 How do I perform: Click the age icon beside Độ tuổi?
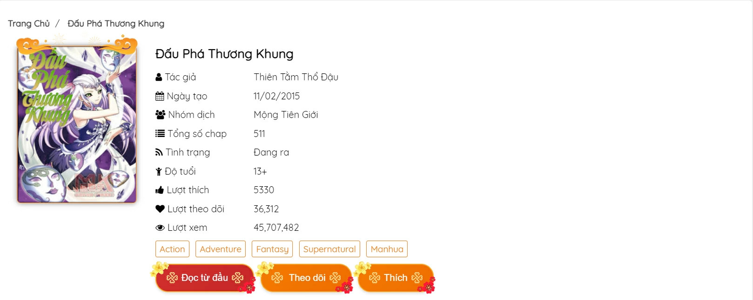(159, 172)
